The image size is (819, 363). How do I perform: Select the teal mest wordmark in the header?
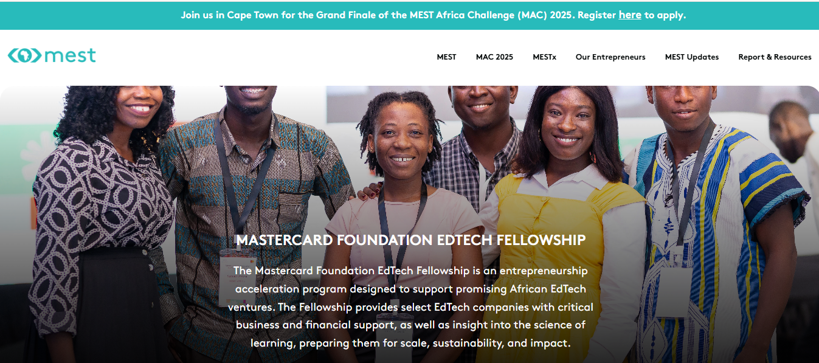pyautogui.click(x=70, y=55)
